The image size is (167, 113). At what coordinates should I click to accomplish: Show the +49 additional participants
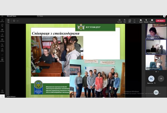(x=161, y=79)
